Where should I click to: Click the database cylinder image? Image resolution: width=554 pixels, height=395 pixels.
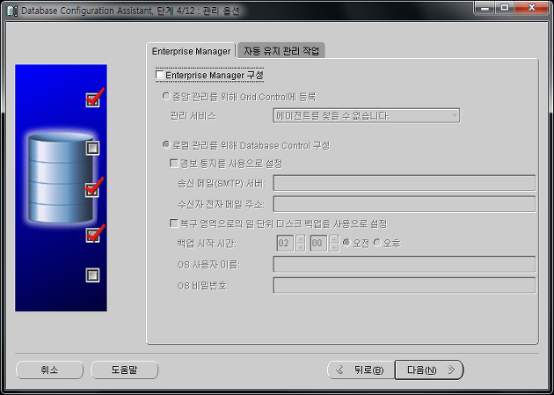click(x=61, y=179)
